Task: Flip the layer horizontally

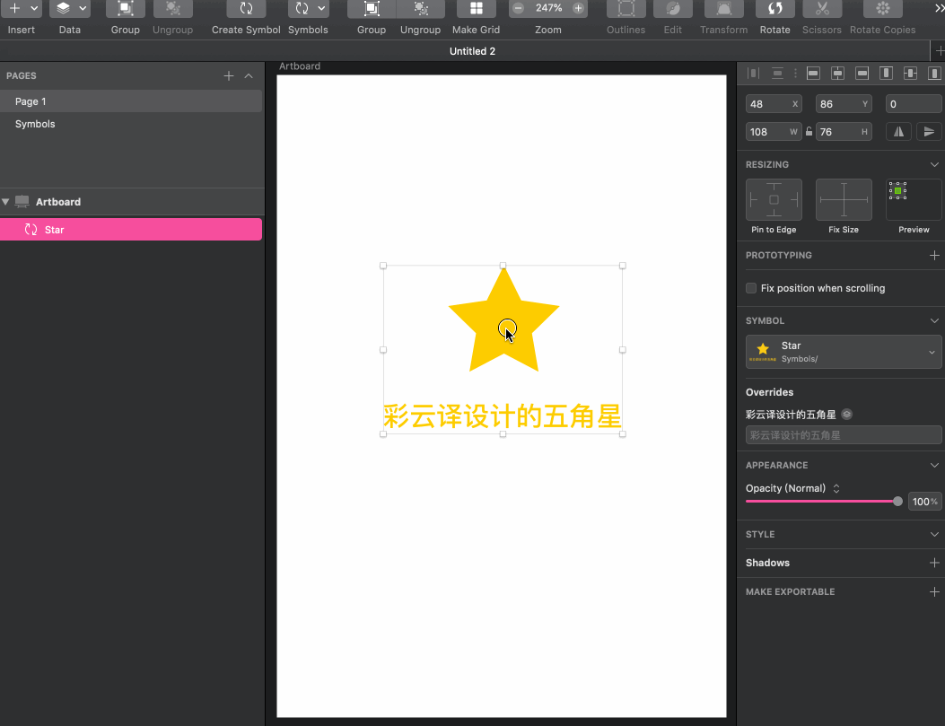Action: (x=897, y=131)
